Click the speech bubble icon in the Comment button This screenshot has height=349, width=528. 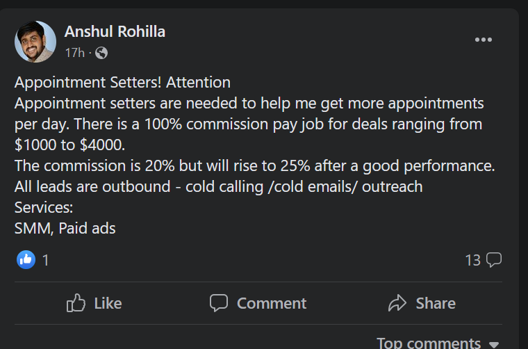pyautogui.click(x=219, y=303)
